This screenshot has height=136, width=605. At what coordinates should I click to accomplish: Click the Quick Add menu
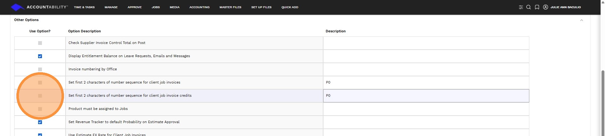click(290, 7)
